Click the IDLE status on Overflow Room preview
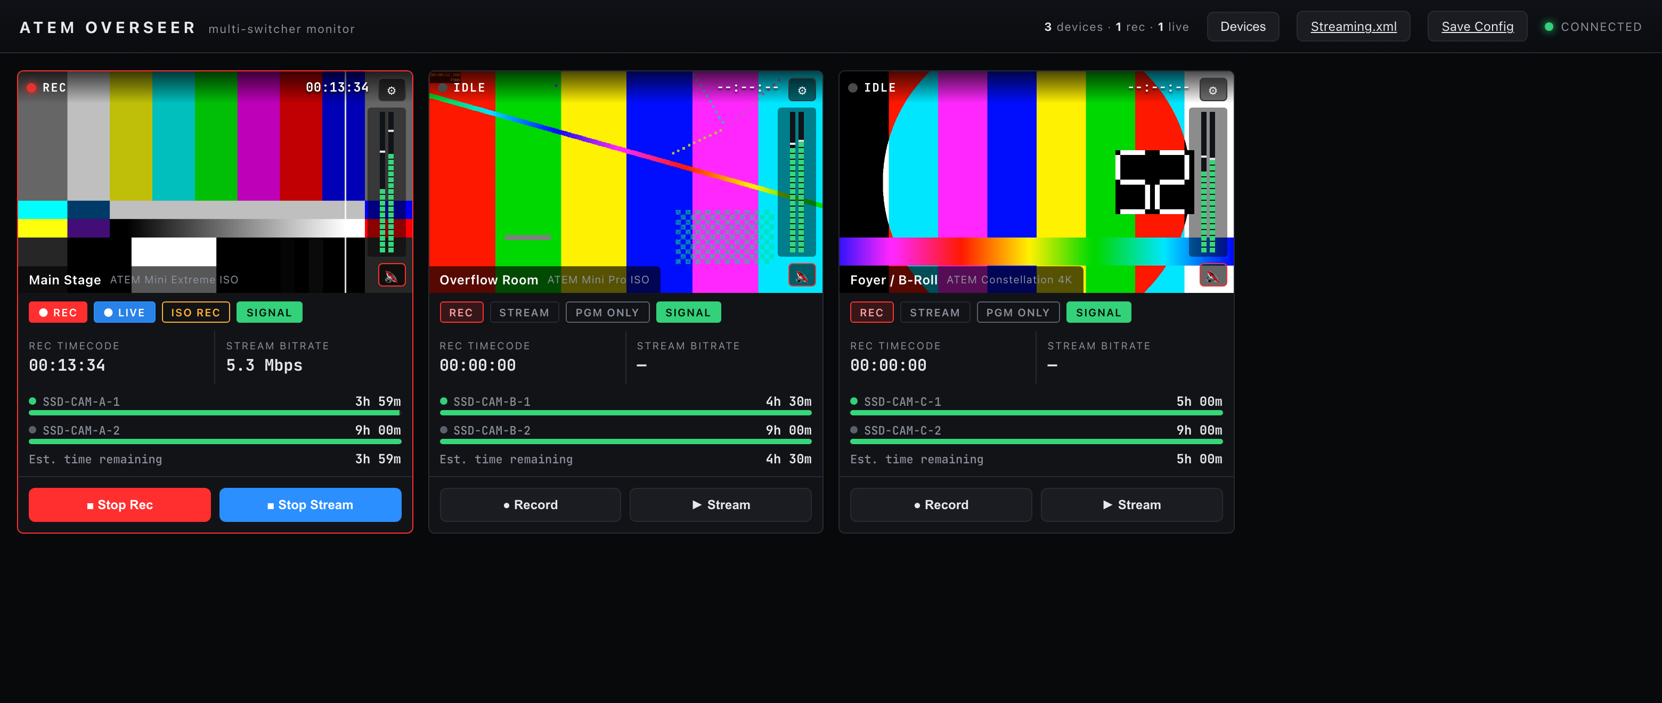This screenshot has width=1662, height=703. coord(462,88)
